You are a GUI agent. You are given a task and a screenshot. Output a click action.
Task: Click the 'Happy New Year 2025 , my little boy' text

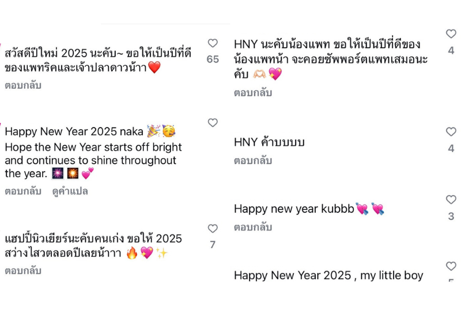point(328,275)
